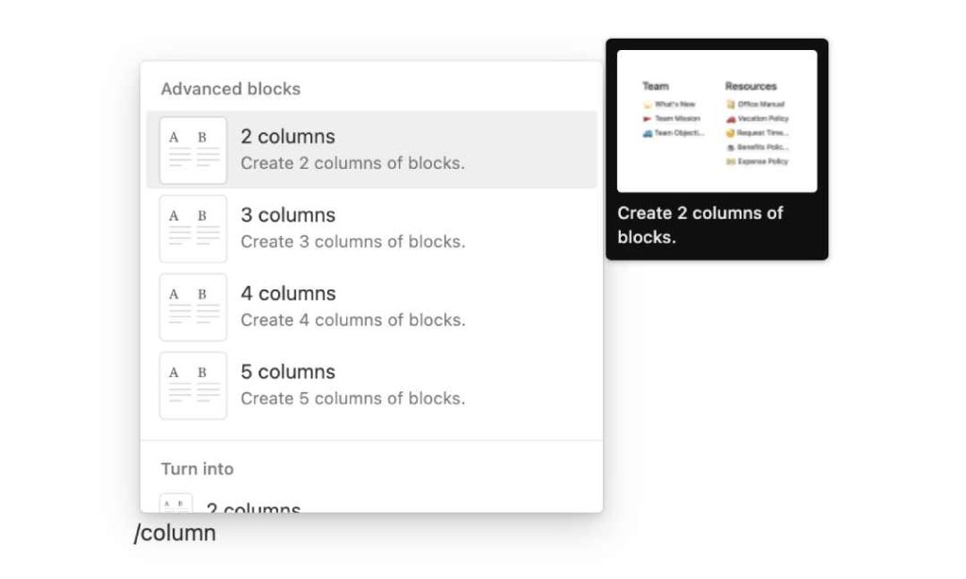Viewport: 966px width, 579px height.
Task: Click the flag icon beside Team Mission
Action: point(646,119)
